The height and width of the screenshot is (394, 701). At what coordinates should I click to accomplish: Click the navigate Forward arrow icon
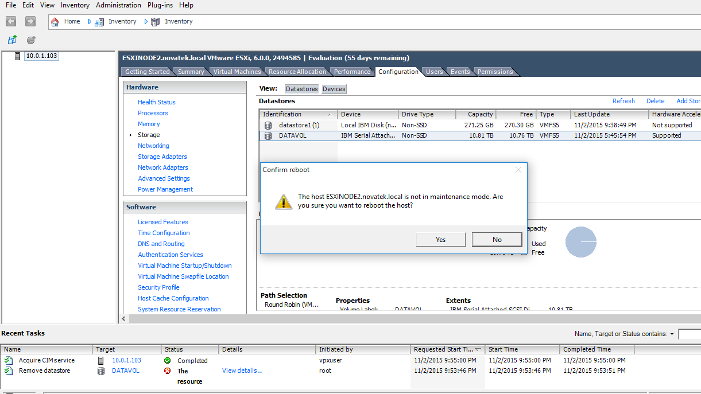click(30, 21)
